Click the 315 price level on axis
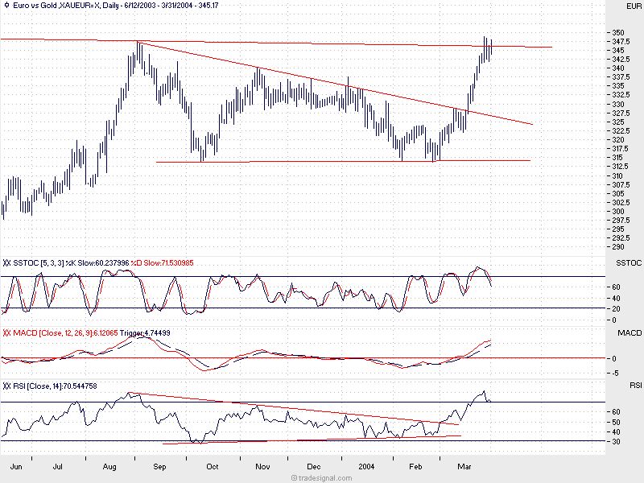 tap(617, 157)
